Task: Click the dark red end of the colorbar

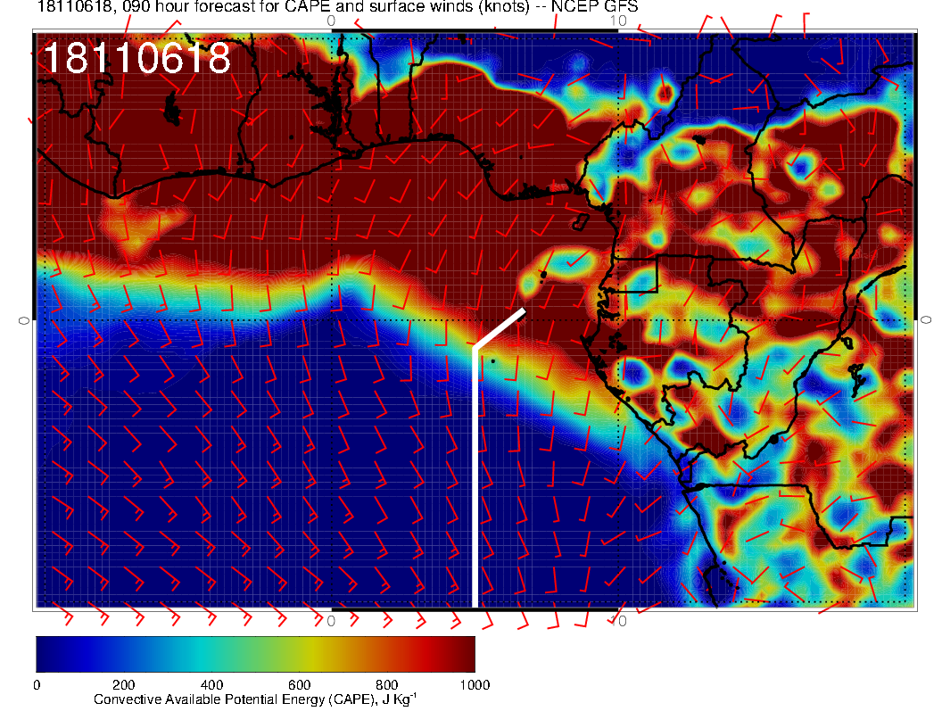Action: coord(464,653)
